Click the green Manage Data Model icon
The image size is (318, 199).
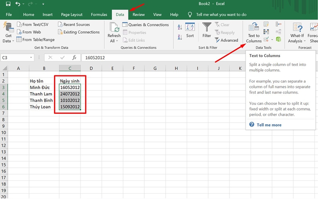[279, 39]
